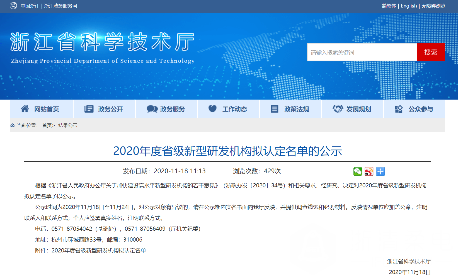Open more sharing options plus icon

(x=380, y=172)
